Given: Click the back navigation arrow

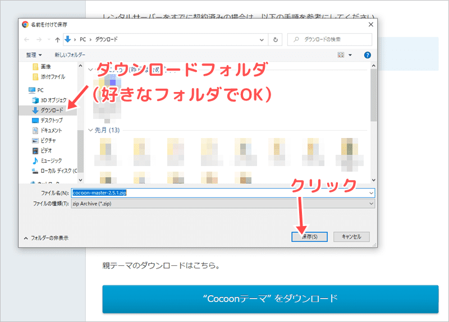Looking at the screenshot, I should (26, 40).
